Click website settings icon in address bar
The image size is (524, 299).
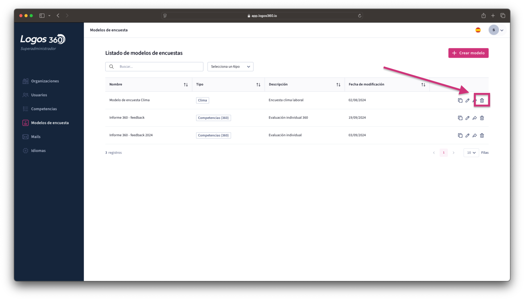pos(165,16)
